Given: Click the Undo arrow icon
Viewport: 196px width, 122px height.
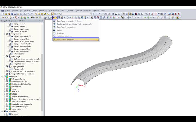Looking at the screenshot, I should pyautogui.click(x=29, y=14).
